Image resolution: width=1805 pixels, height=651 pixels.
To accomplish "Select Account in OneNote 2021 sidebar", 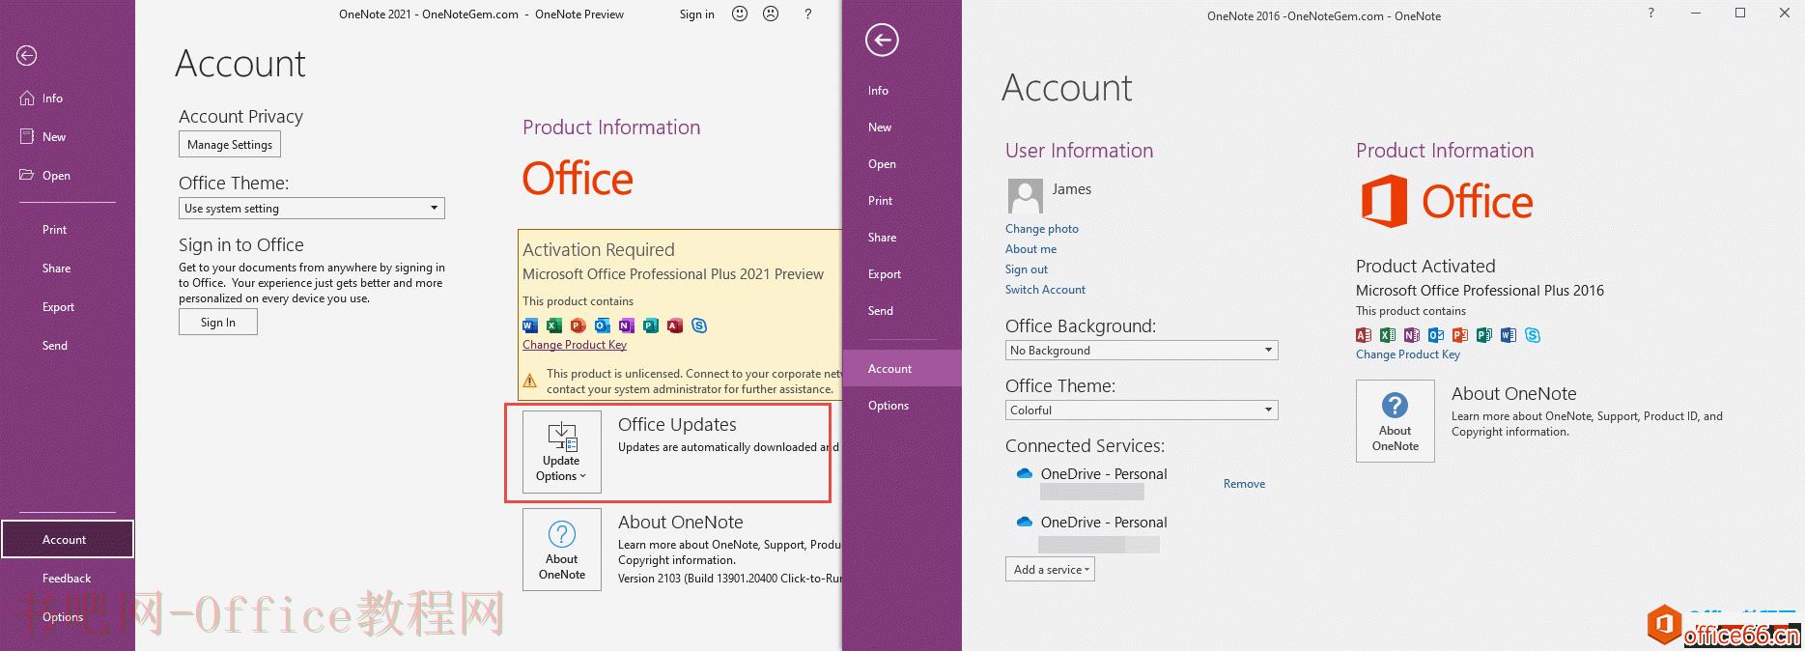I will (67, 539).
